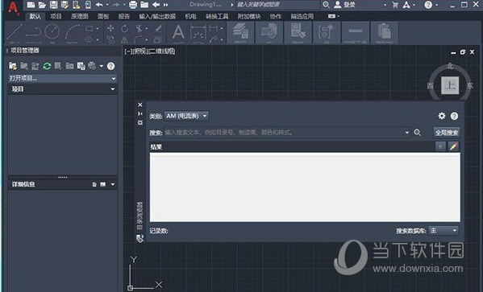
Task: Select the Dimension annotation tool
Action: 198,33
